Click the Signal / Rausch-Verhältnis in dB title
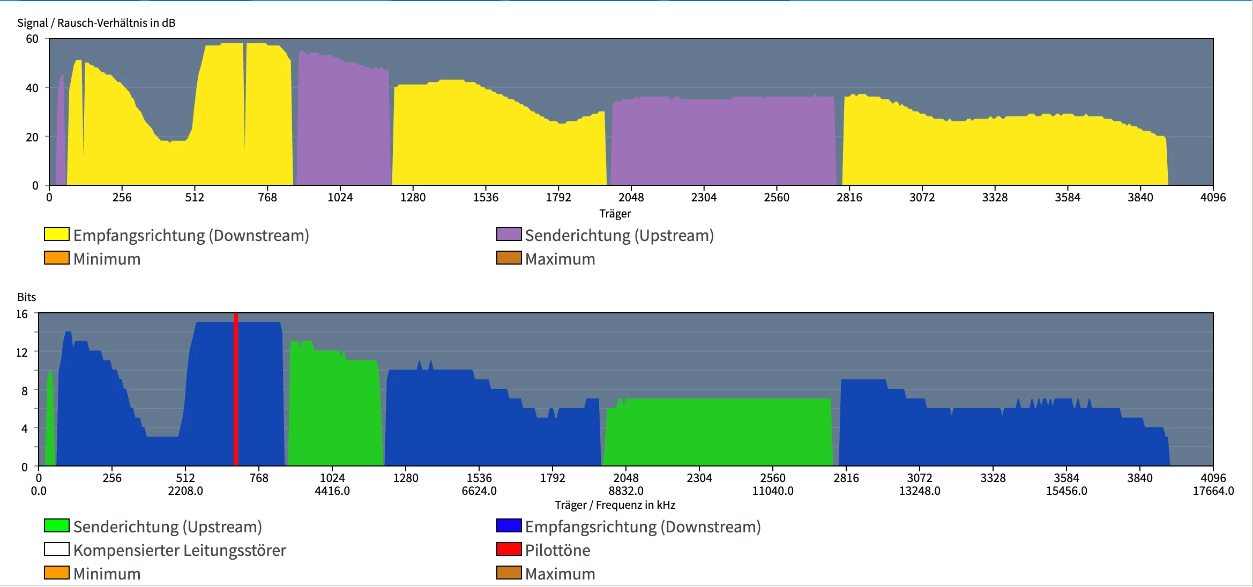1253x587 pixels. pyautogui.click(x=96, y=23)
